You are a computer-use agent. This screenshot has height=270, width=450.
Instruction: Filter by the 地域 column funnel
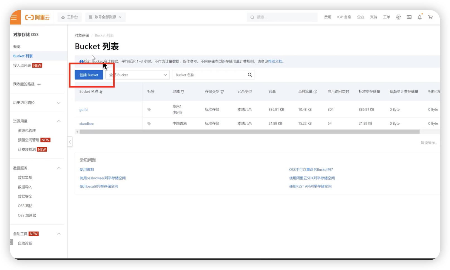click(183, 92)
